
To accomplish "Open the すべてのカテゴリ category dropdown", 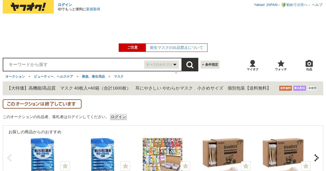I will tap(161, 65).
